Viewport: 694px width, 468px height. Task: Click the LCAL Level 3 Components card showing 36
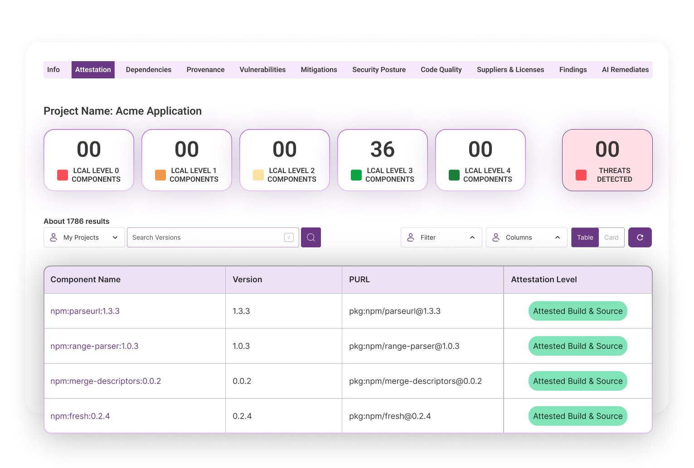coord(383,160)
